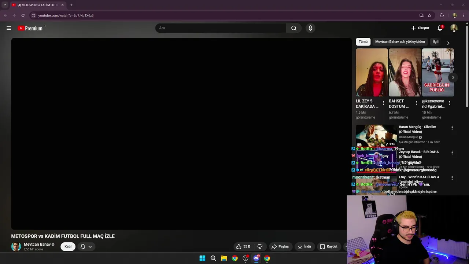Click the install app icon in address bar
Image resolution: width=469 pixels, height=264 pixels.
(x=421, y=15)
